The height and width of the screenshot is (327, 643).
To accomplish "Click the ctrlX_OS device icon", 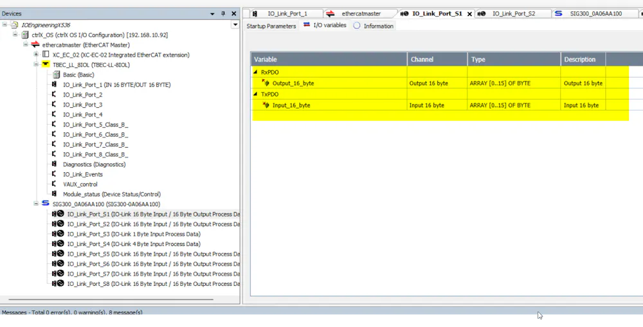I will 25,35.
